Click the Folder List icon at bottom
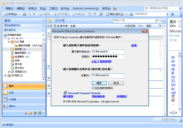 coord(30,113)
